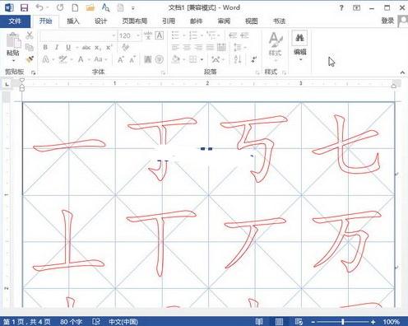Switch to the 书法 (Calligraphy) tab

pyautogui.click(x=279, y=21)
